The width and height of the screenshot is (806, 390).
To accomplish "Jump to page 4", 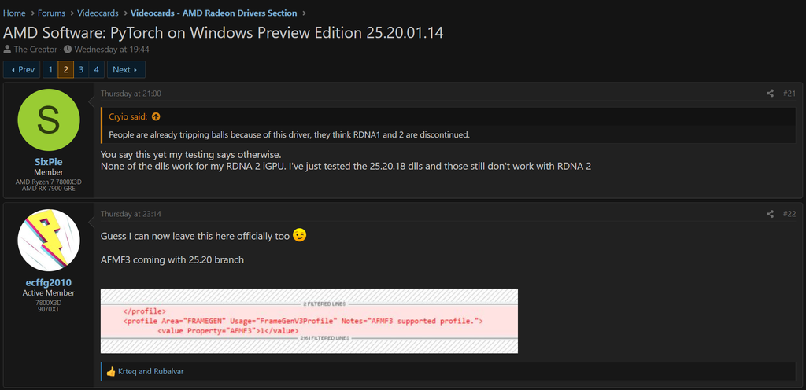I will 97,69.
